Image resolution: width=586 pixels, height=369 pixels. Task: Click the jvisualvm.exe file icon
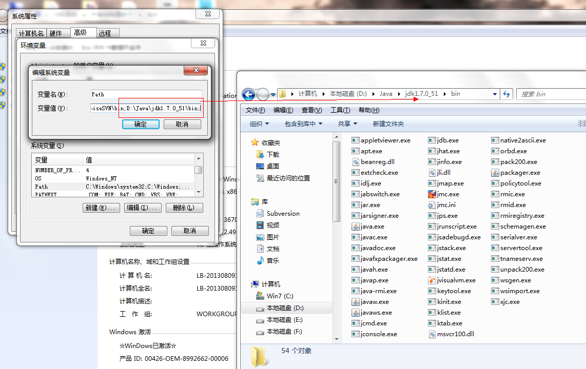pos(432,280)
